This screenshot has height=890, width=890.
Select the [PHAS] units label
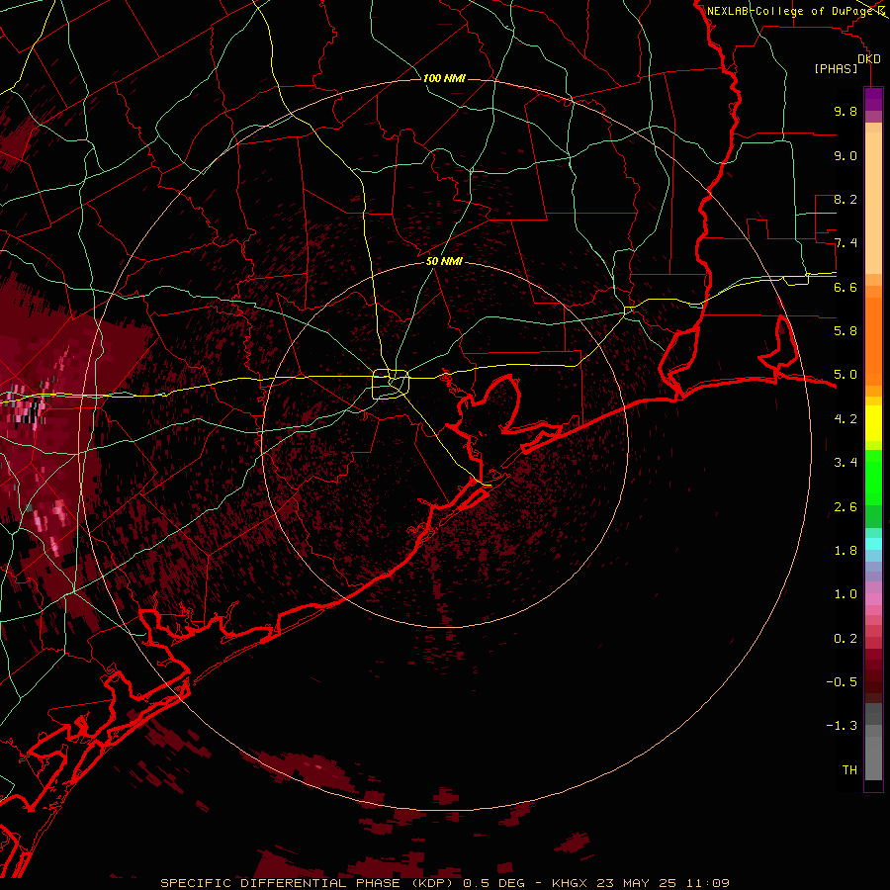(836, 69)
